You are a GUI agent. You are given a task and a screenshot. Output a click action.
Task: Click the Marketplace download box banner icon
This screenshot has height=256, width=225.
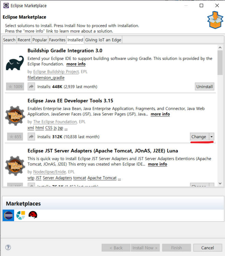point(215,20)
